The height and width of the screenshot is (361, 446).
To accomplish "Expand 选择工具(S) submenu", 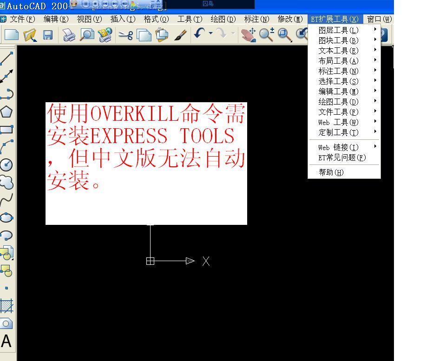I will 344,81.
